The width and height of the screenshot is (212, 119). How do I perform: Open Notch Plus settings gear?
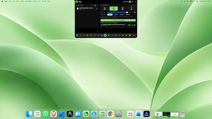[132, 2]
